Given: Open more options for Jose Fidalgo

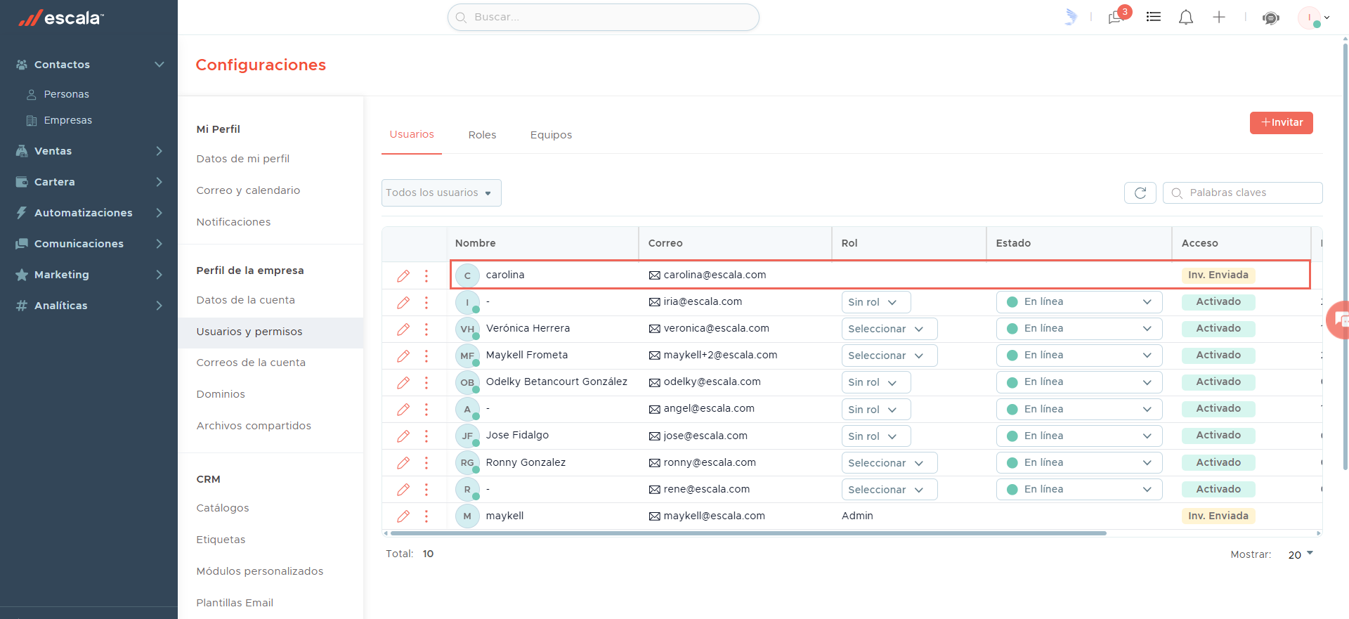Looking at the screenshot, I should [x=426, y=436].
